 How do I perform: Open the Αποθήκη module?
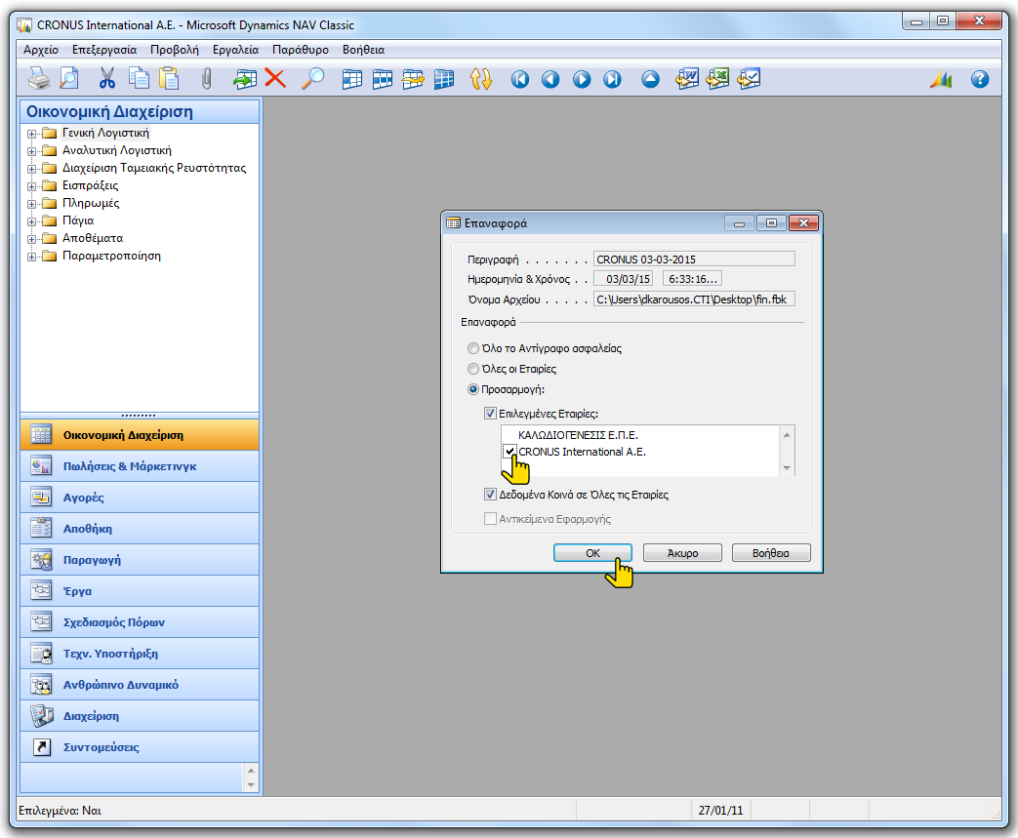pyautogui.click(x=140, y=529)
